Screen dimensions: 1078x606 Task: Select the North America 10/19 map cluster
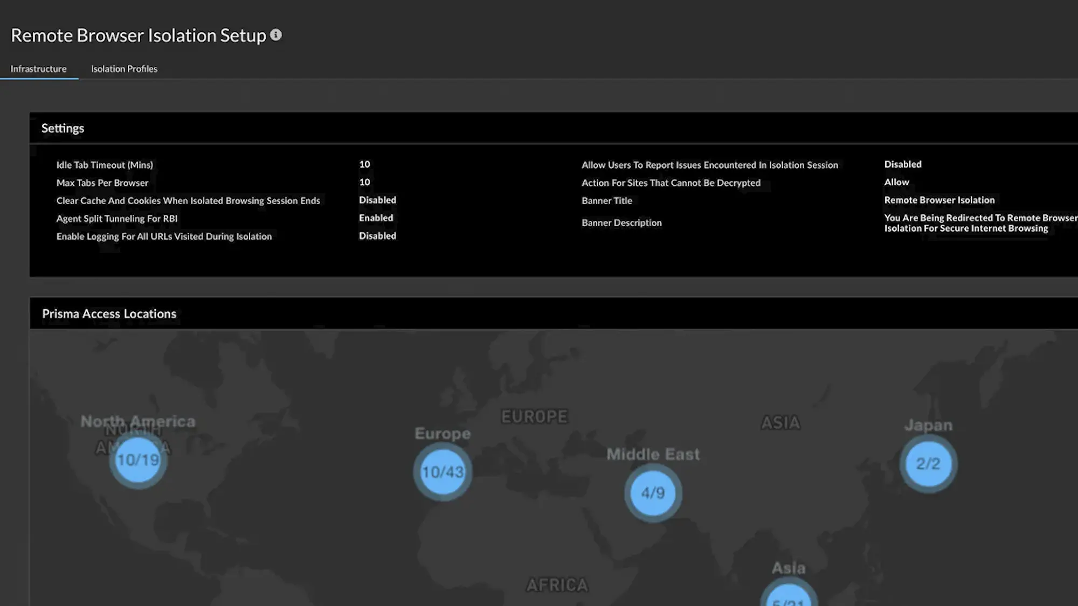click(138, 461)
